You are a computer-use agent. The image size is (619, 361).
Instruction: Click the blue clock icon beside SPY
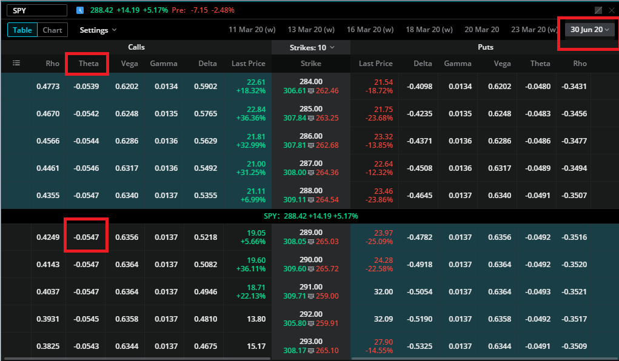tap(80, 10)
